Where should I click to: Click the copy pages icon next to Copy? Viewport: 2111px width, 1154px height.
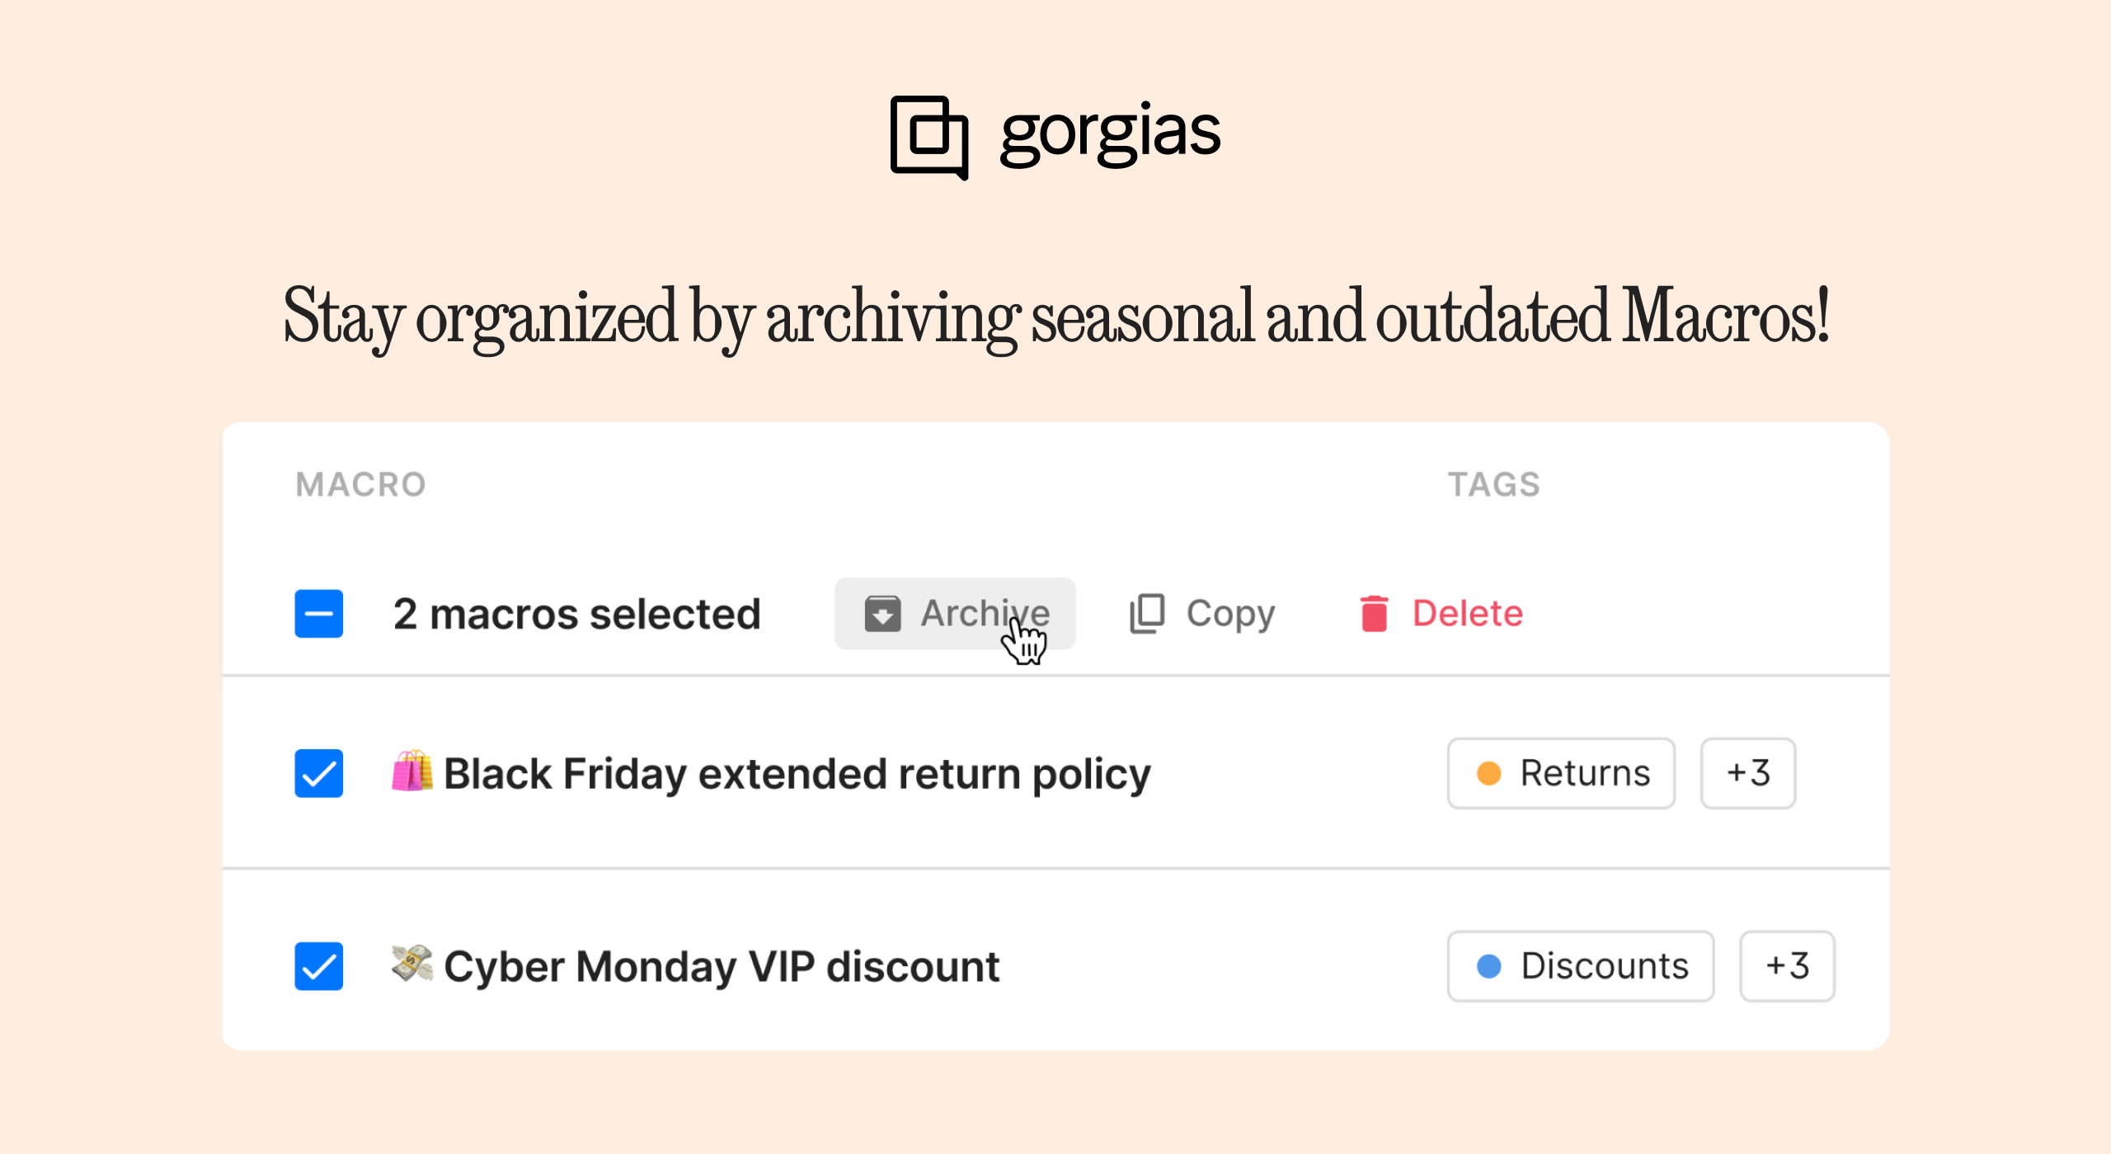pyautogui.click(x=1145, y=614)
